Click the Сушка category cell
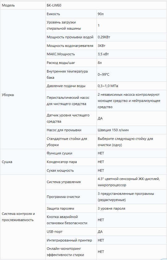 point(23,162)
